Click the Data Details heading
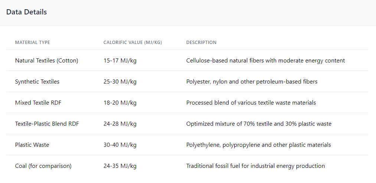 click(26, 12)
